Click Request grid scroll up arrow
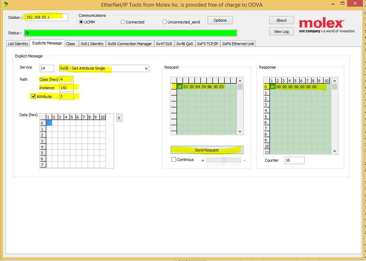The image size is (366, 261). [240, 81]
